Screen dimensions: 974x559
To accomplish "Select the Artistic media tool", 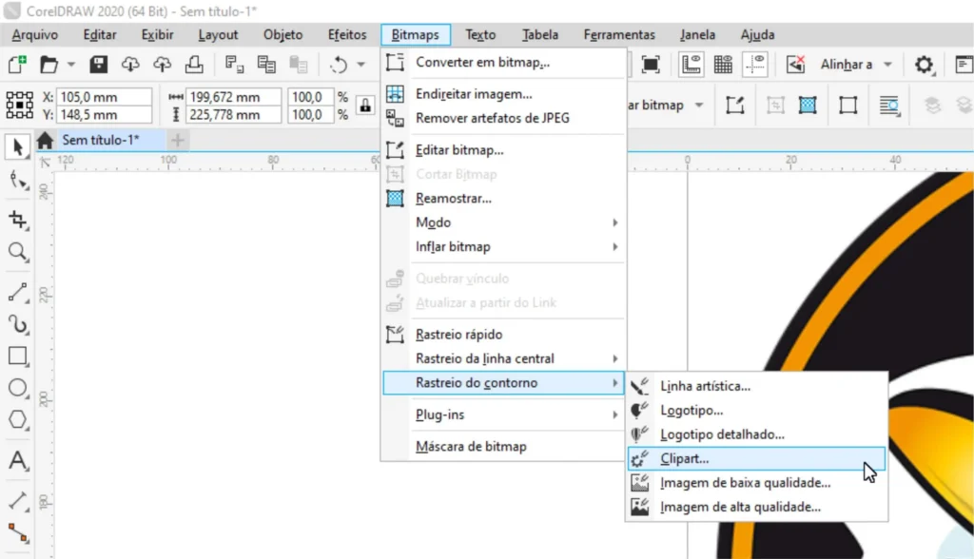I will pos(18,324).
